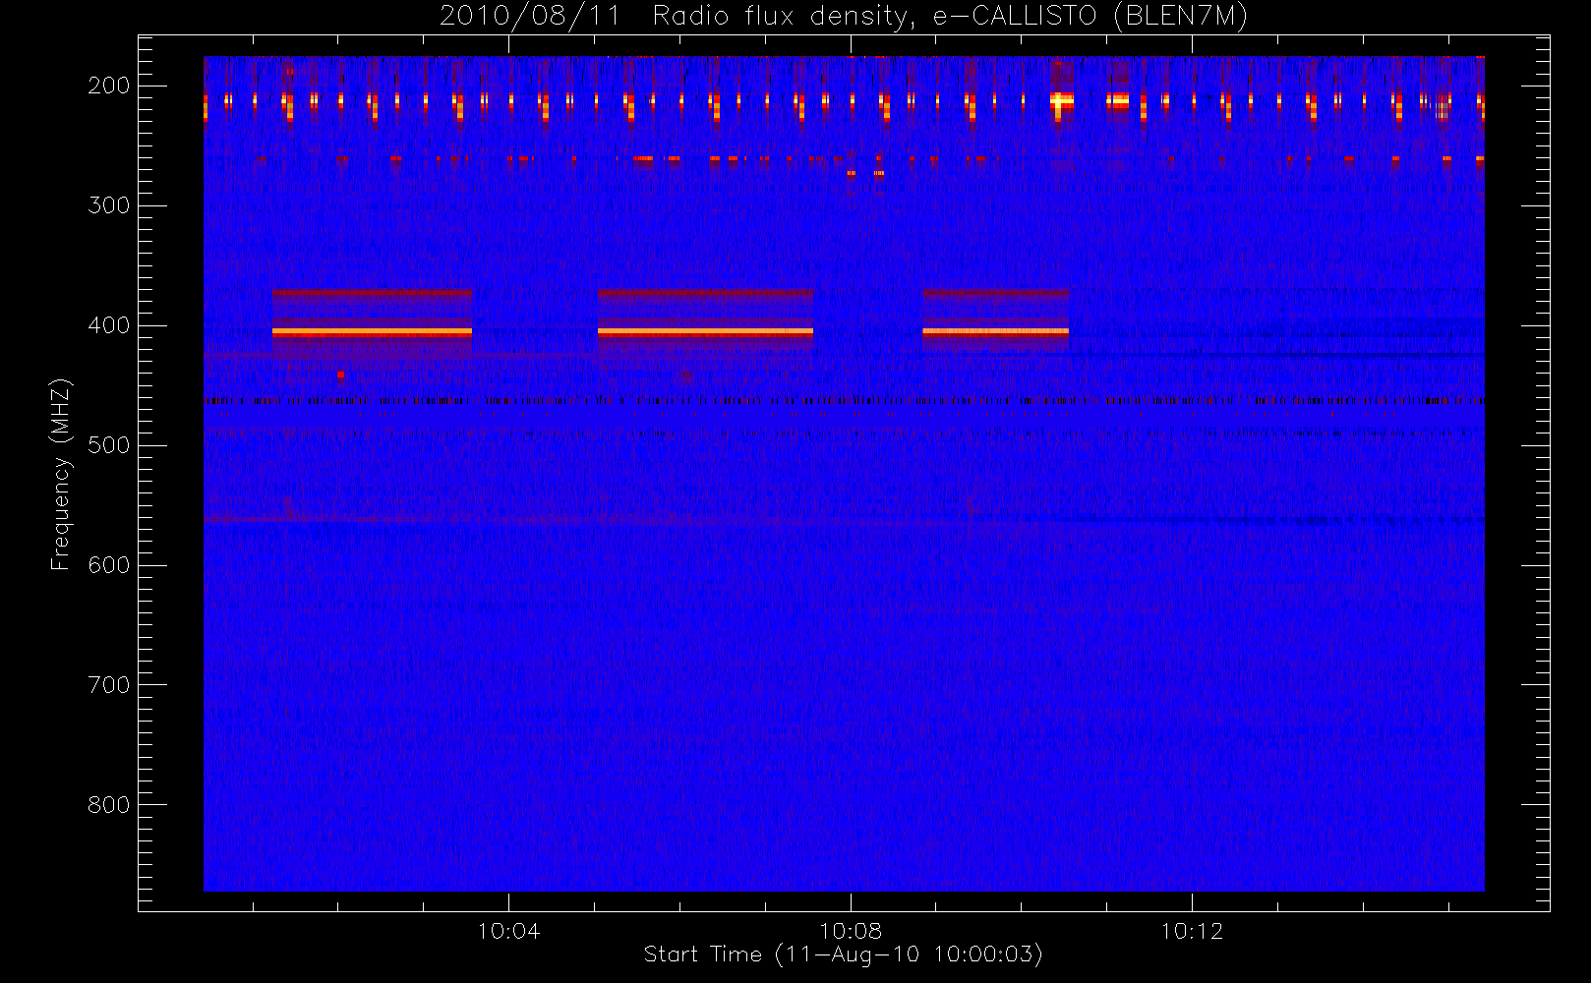Click the 10:12 time tick label
1591x983 pixels.
1192,931
